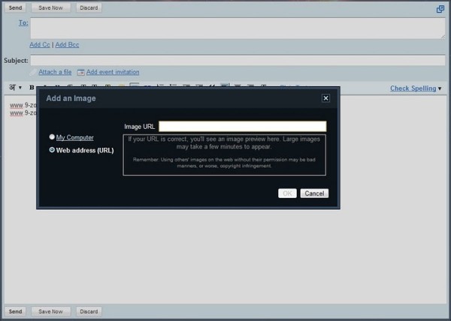Click the top Save Now button

[x=51, y=7]
